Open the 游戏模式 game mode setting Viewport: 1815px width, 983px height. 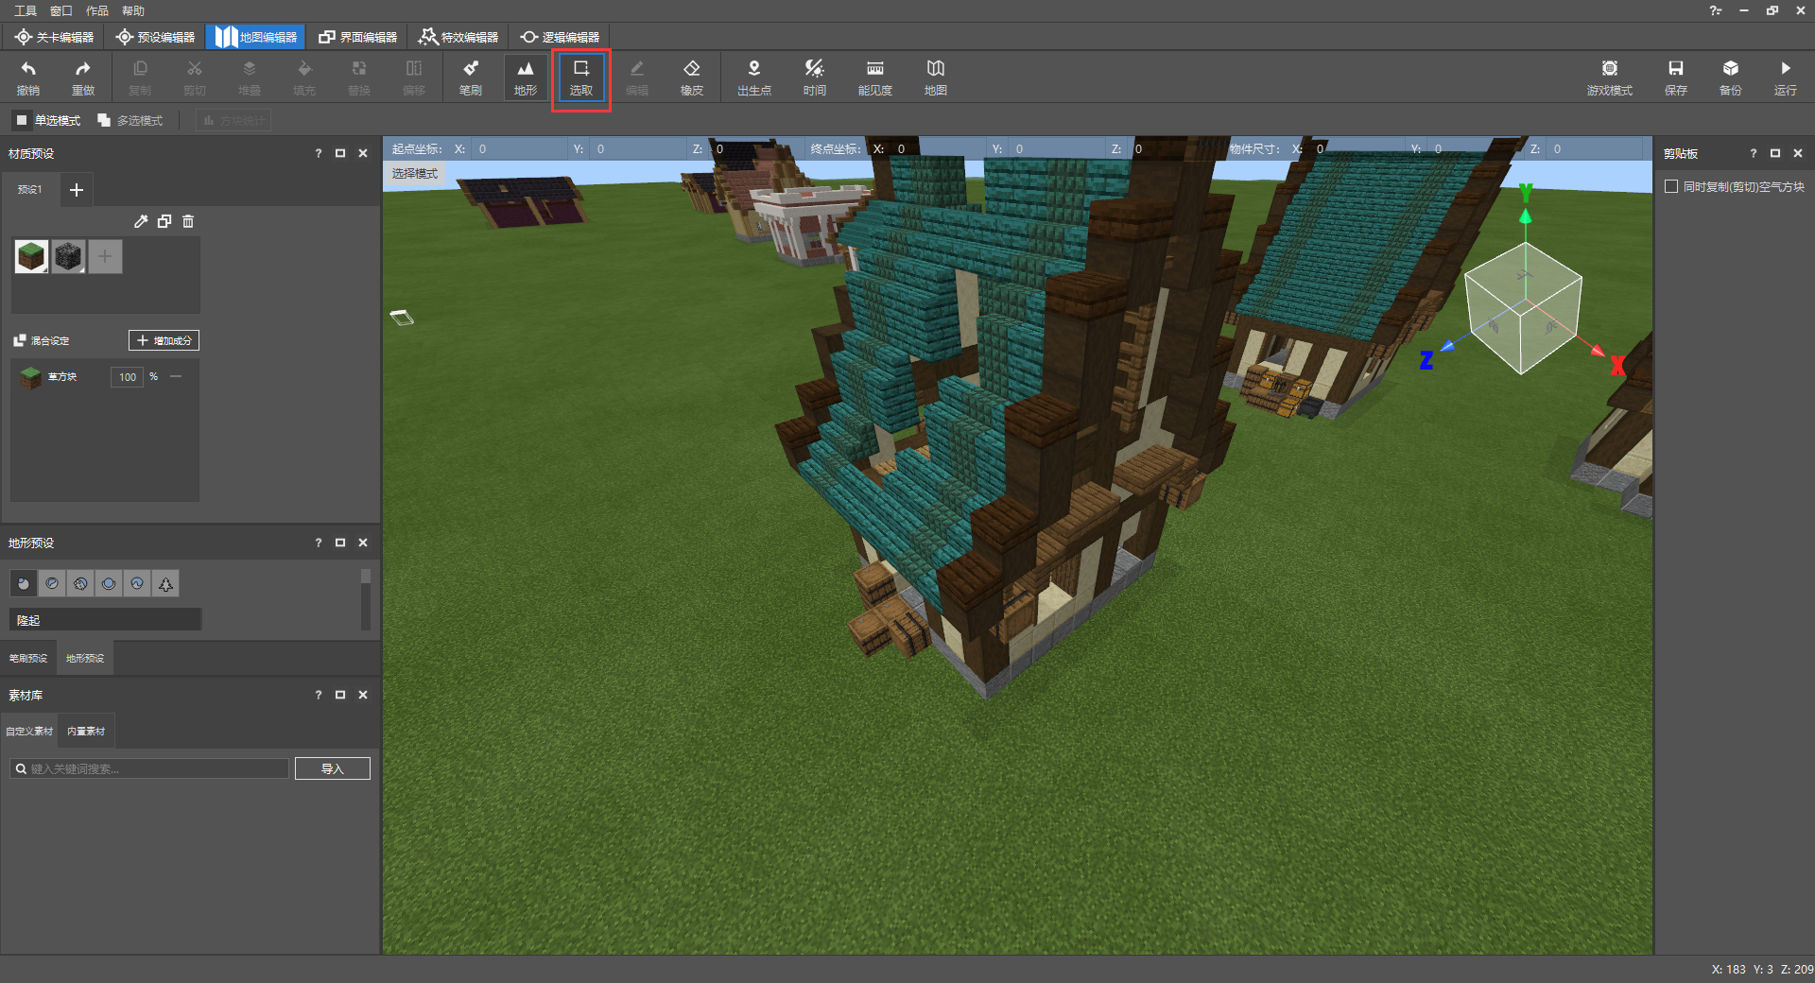[x=1610, y=77]
